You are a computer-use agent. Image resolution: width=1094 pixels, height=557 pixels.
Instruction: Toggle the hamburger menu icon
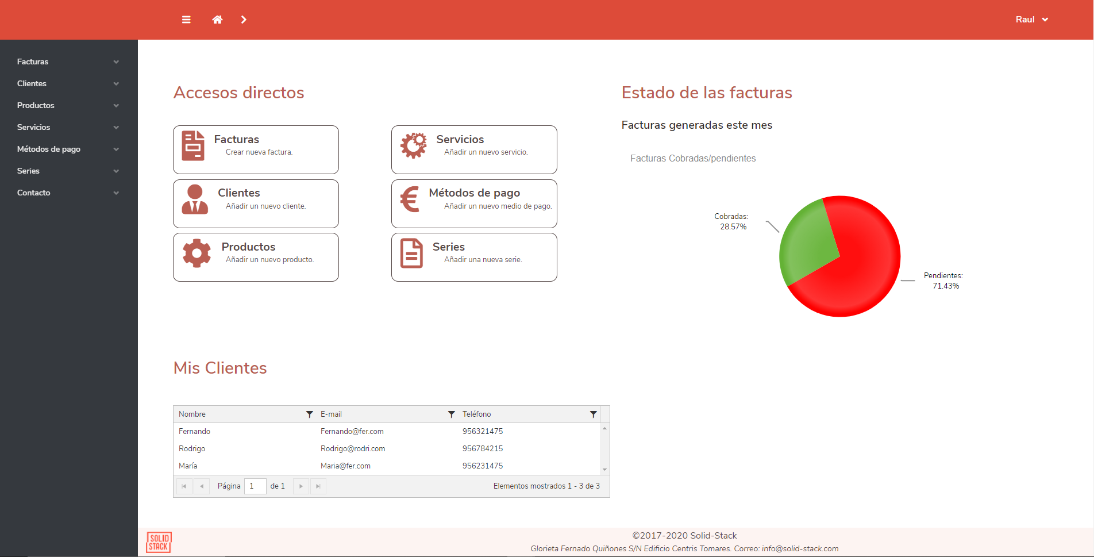(x=186, y=20)
